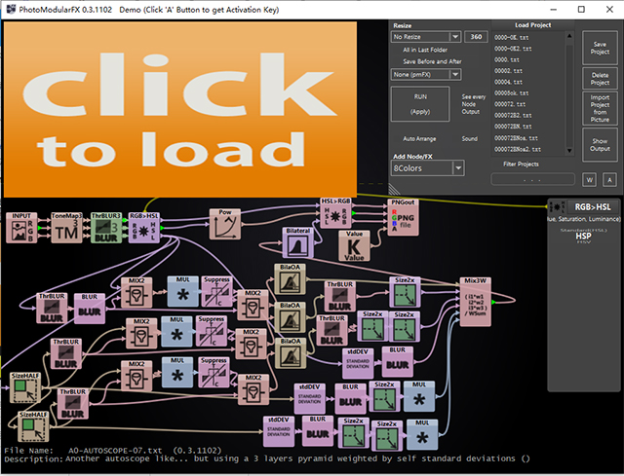Screen dimensions: 624x476
Task: Open the None (pmFX) dropdown
Action: point(426,75)
